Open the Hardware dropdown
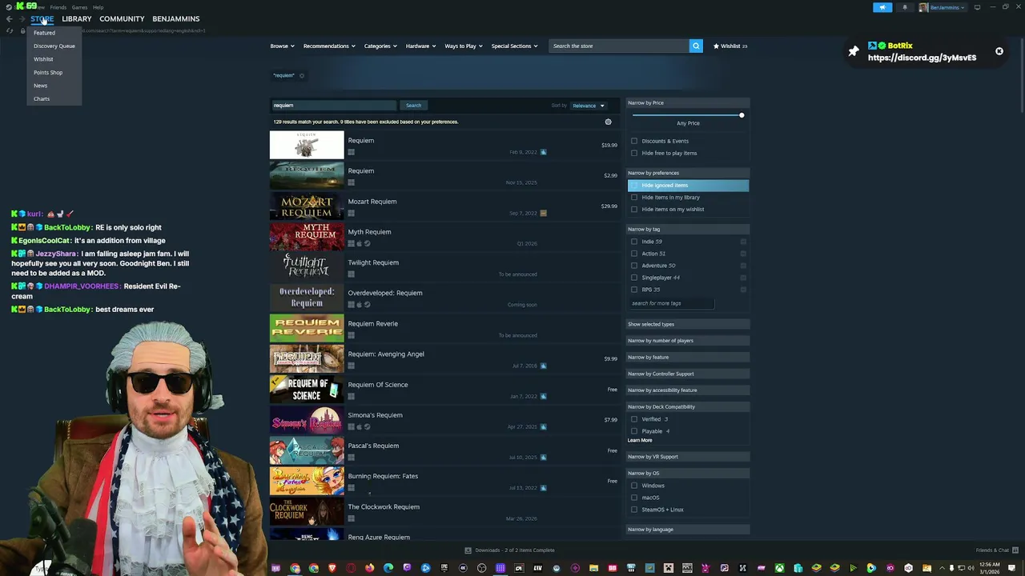Viewport: 1025px width, 576px height. coord(420,46)
